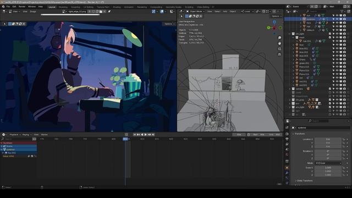This screenshot has height=198, width=352.
Task: Toggle the camera collection exclude checkbox
Action: pos(330,89)
